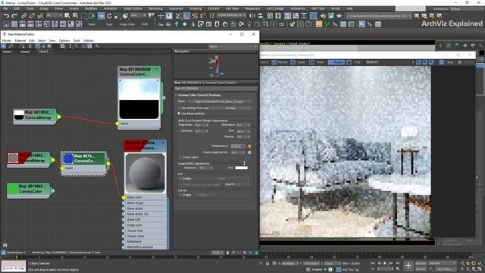The height and width of the screenshot is (273, 485).
Task: Open the Create Selection Set dropdown
Action: pyautogui.click(x=231, y=15)
